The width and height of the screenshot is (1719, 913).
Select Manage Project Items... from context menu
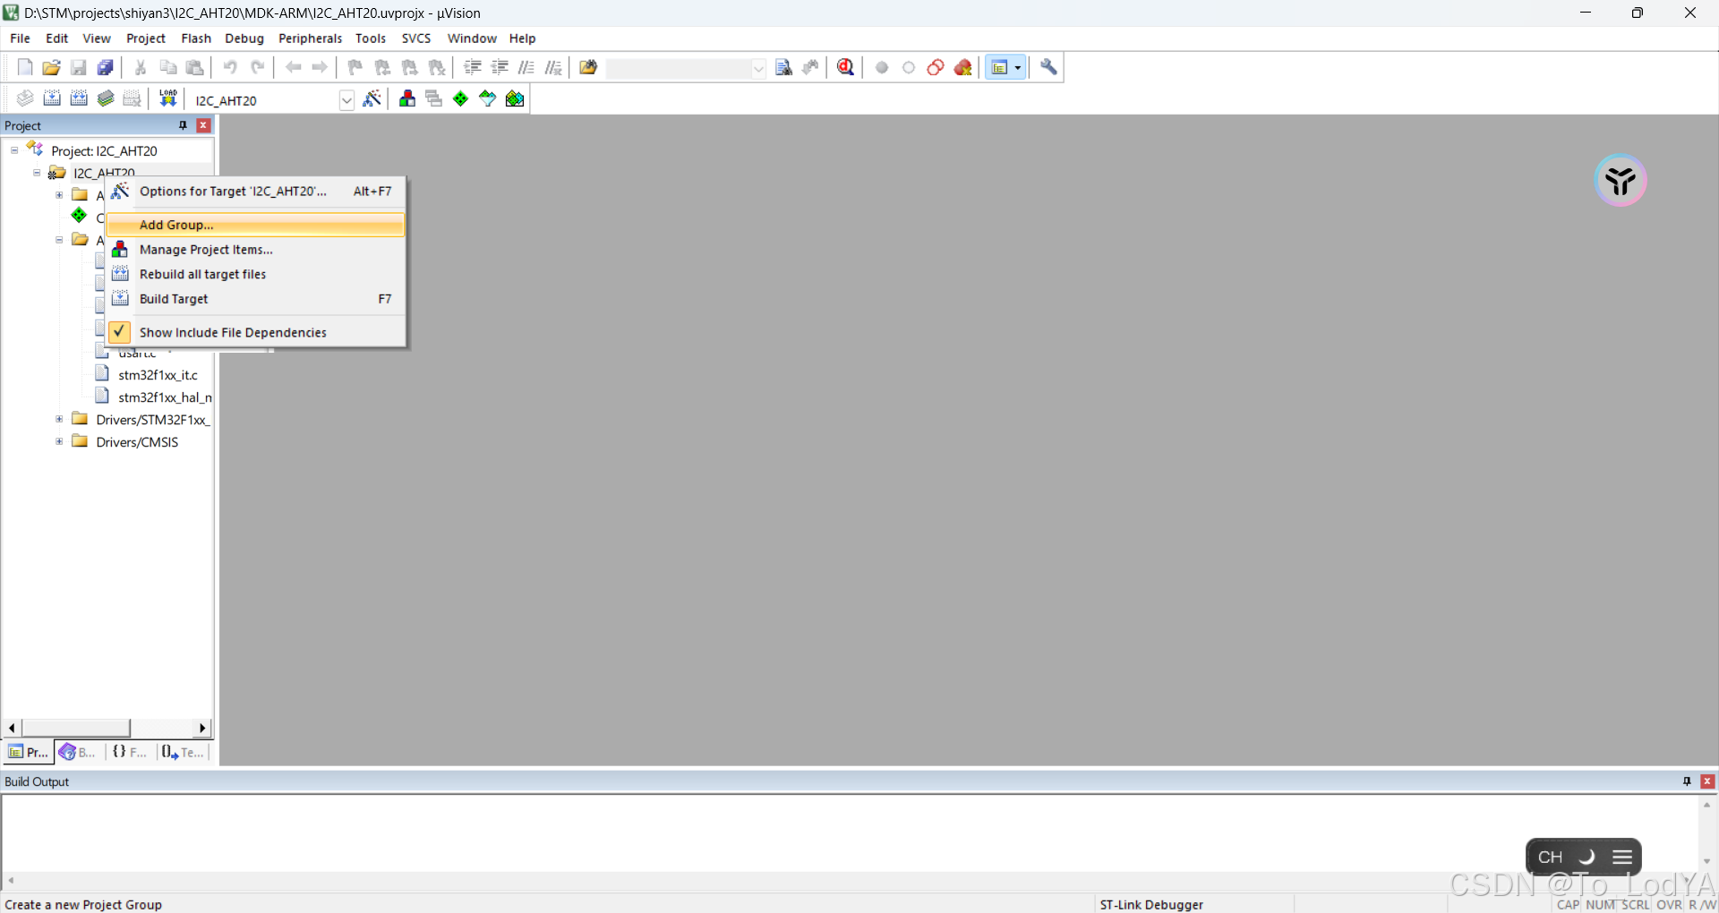[256, 250]
